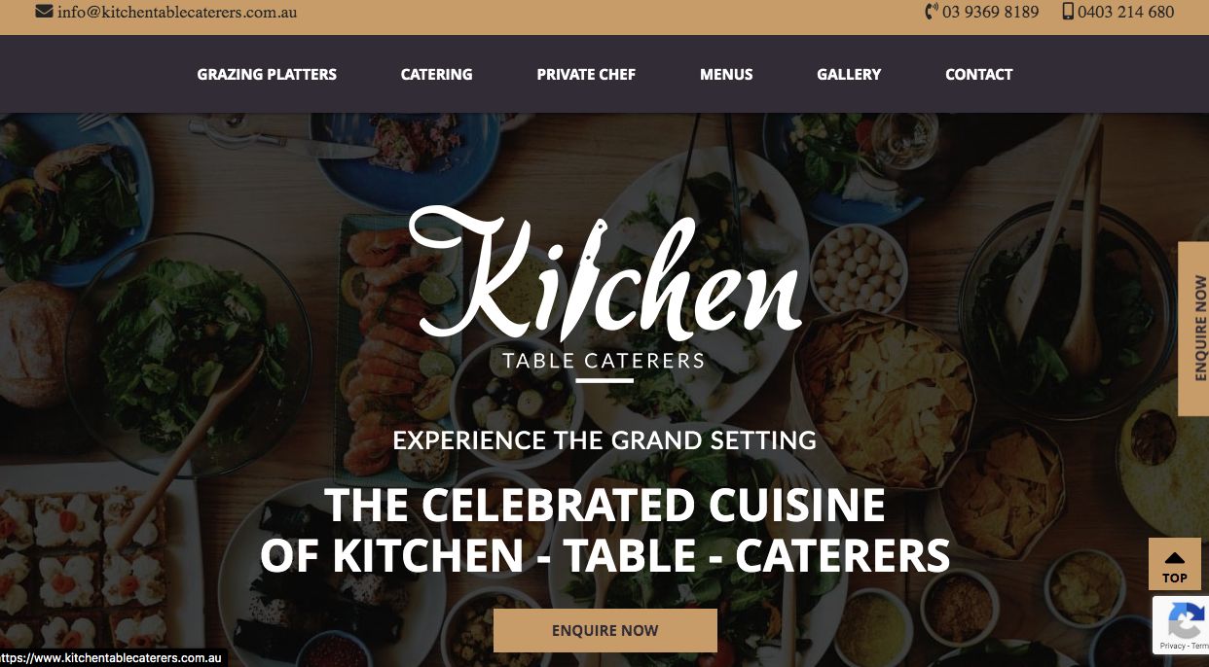
Task: Click the Celebrated Cuisine headline text
Action: point(604,530)
